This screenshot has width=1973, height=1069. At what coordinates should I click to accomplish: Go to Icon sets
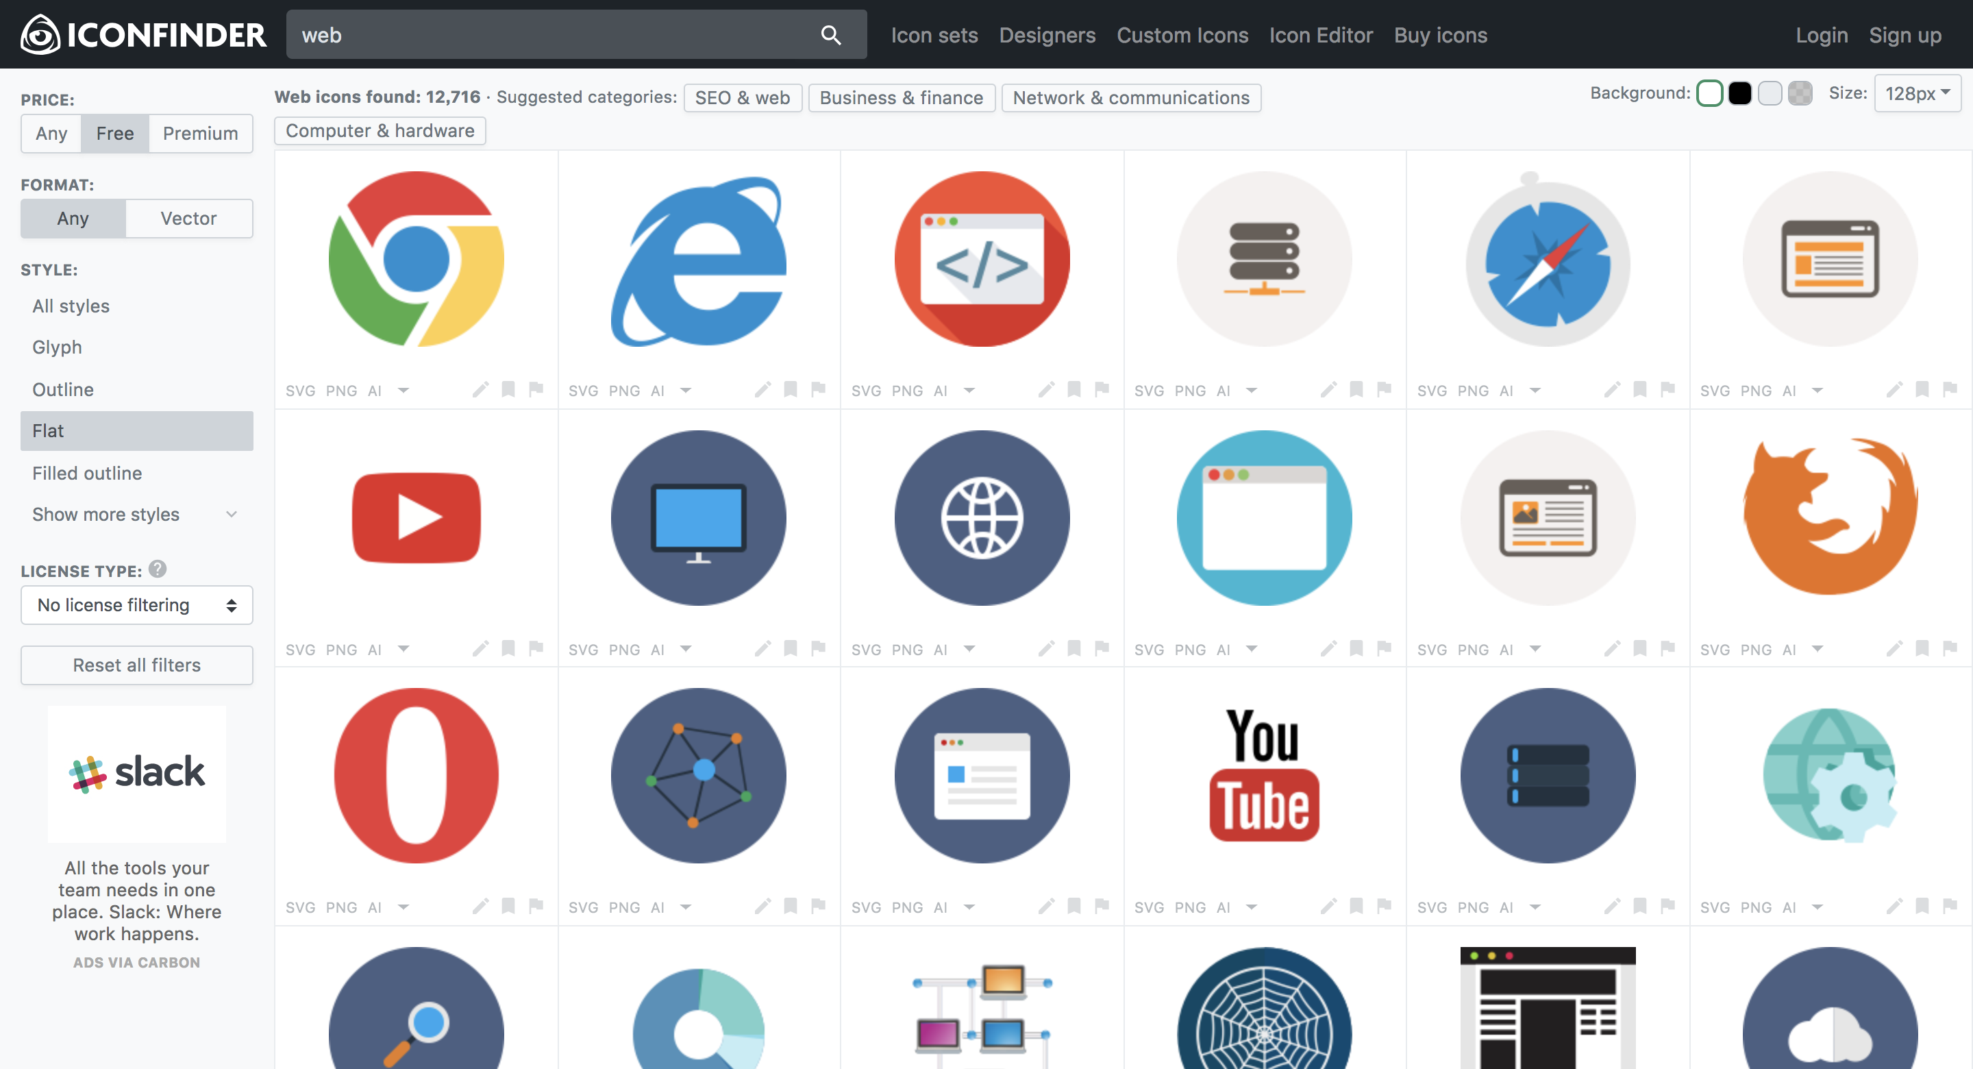tap(934, 35)
